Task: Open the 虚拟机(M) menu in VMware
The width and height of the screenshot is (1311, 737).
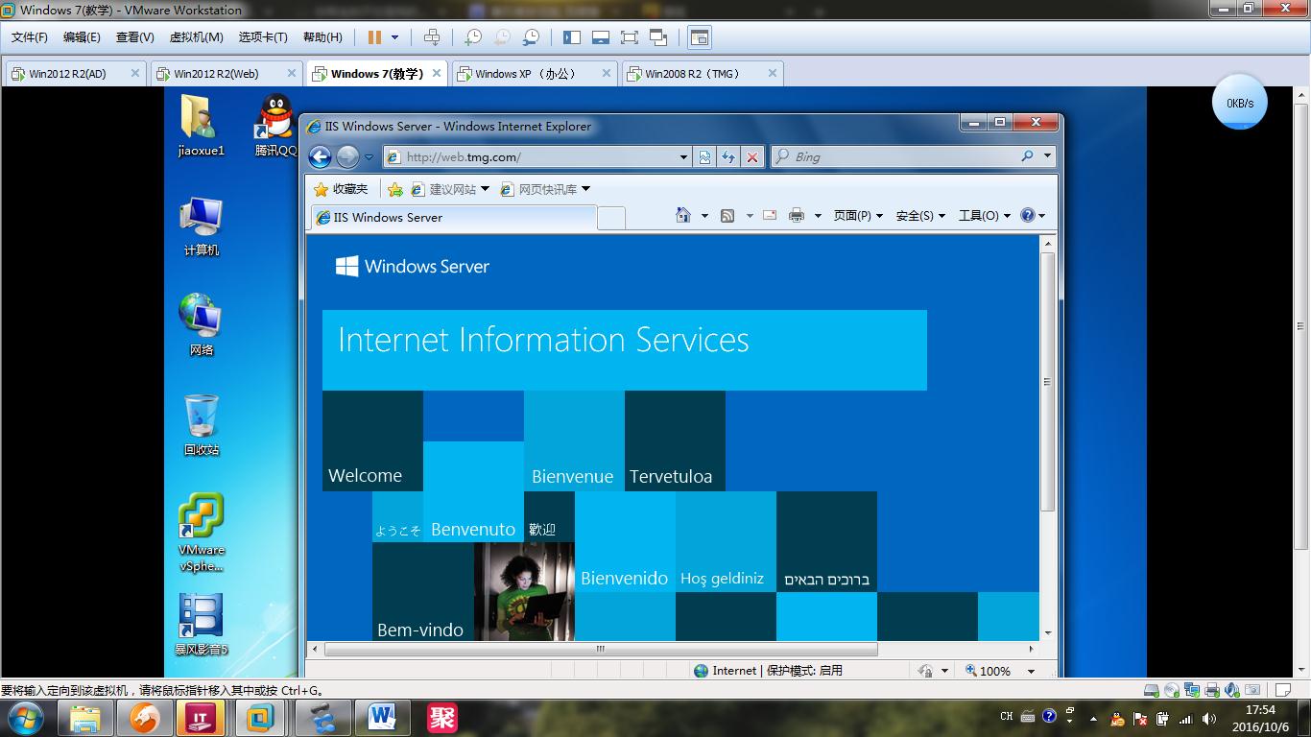Action: click(196, 37)
